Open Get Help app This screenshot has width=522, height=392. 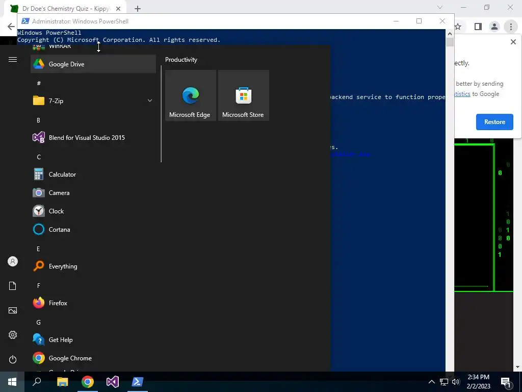pos(93,339)
